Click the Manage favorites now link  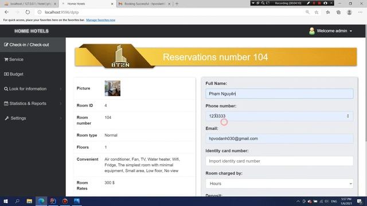[x=101, y=20]
